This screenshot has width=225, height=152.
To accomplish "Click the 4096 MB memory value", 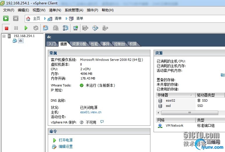I will click(x=86, y=74).
